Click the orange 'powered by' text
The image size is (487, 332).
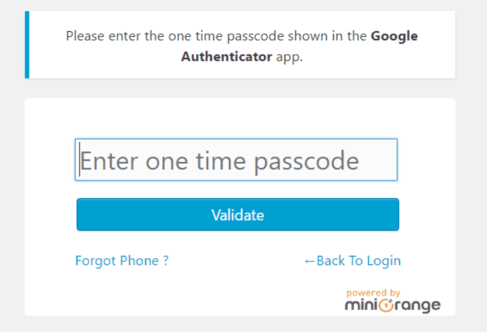pos(373,293)
